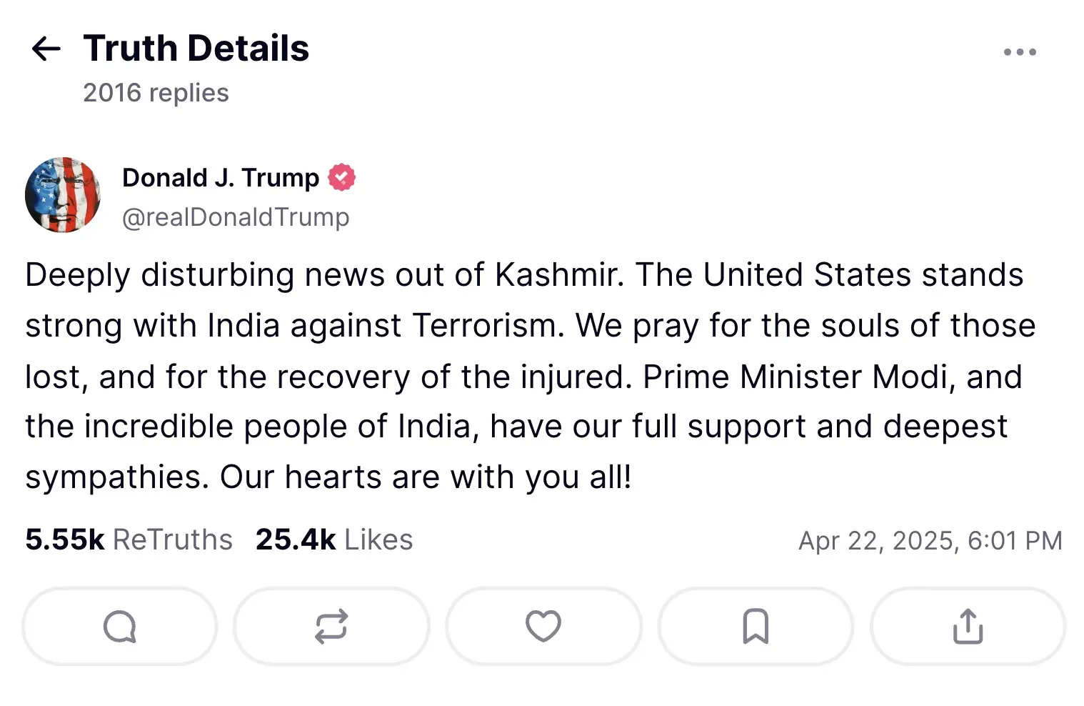The image size is (1084, 706).
Task: Open the Donald J. Trump display name
Action: (x=221, y=178)
